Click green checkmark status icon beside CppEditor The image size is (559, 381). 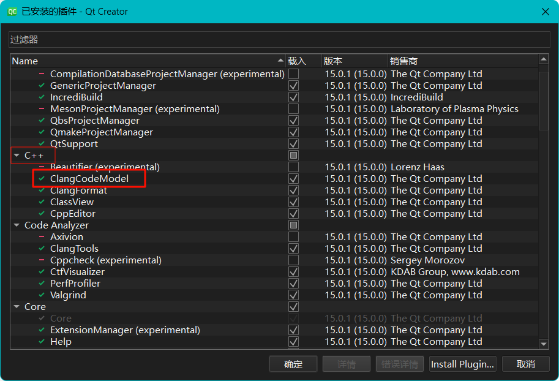pyautogui.click(x=42, y=213)
